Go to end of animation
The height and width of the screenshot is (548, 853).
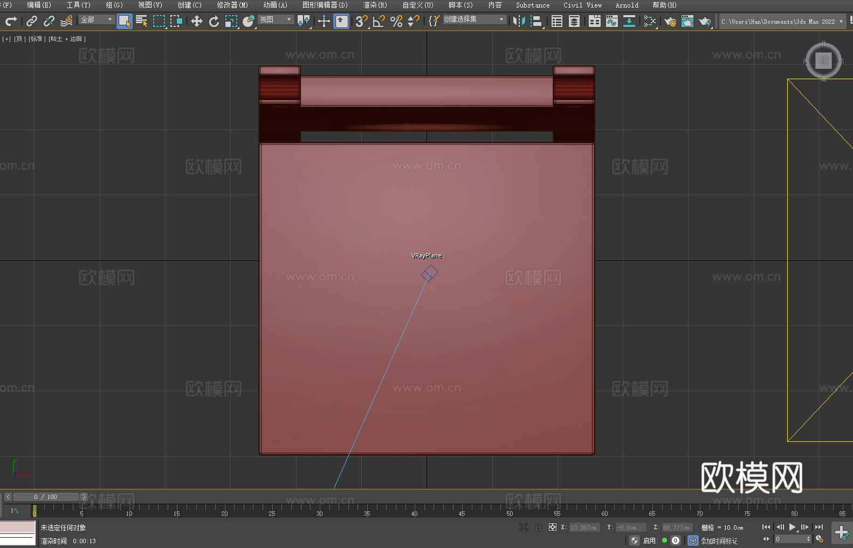click(x=819, y=527)
